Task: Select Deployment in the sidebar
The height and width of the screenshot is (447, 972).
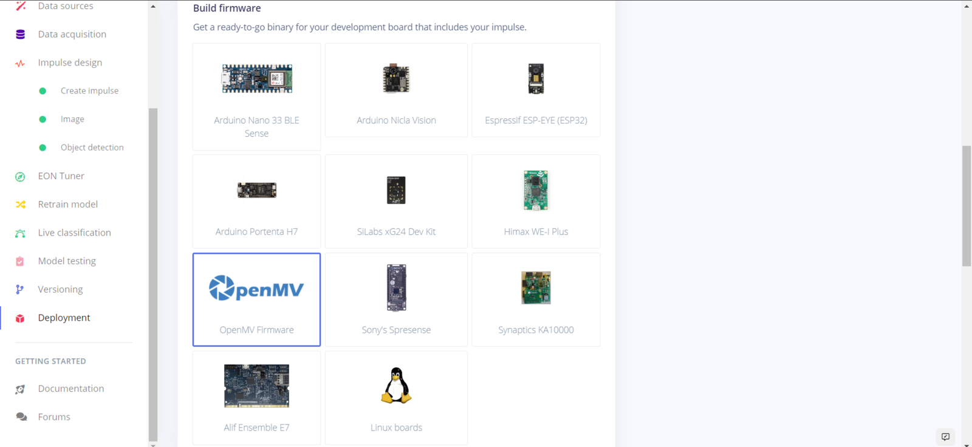Action: pos(64,318)
